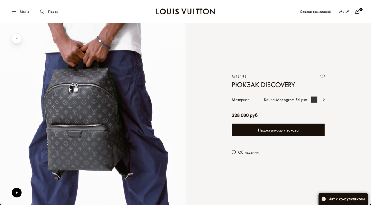Open the My LV account menu
This screenshot has width=371, height=205.
tap(344, 12)
